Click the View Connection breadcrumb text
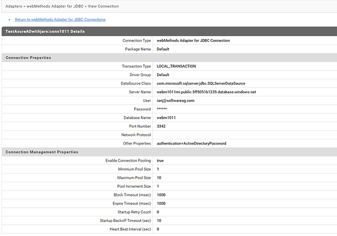This screenshot has width=337, height=236. 103,6
